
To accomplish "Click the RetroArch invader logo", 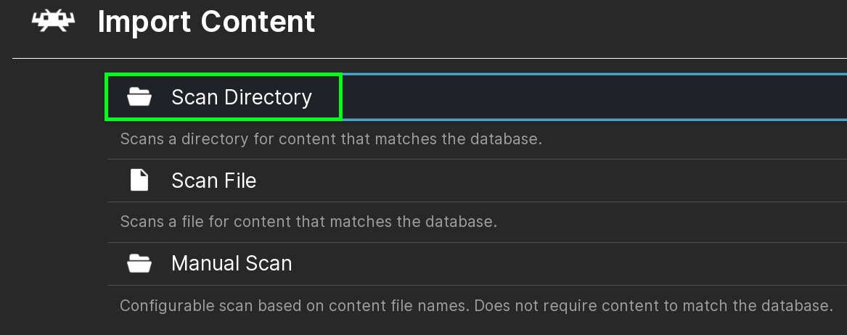I will (x=54, y=22).
